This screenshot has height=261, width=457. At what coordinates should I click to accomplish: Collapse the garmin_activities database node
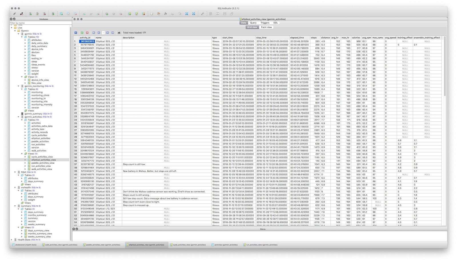pyautogui.click(x=19, y=117)
